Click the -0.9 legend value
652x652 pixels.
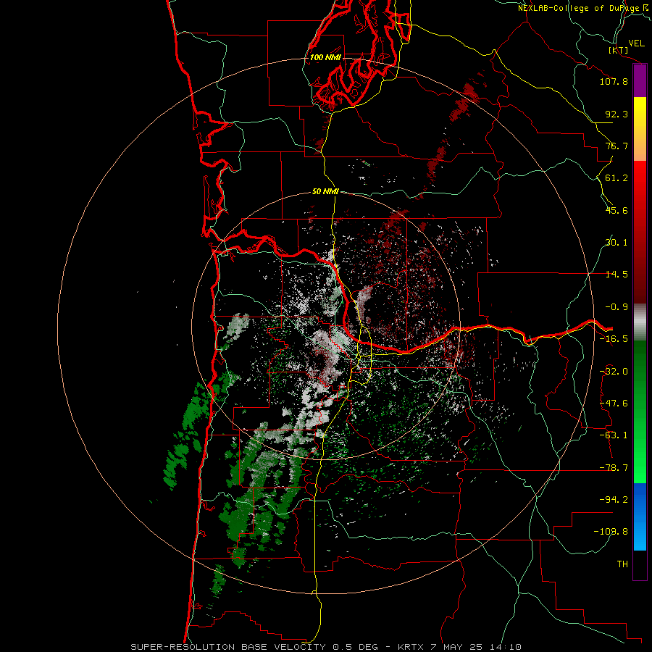(x=617, y=307)
